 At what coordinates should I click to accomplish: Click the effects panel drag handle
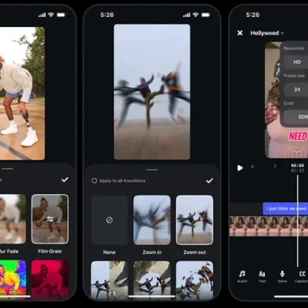(7, 169)
